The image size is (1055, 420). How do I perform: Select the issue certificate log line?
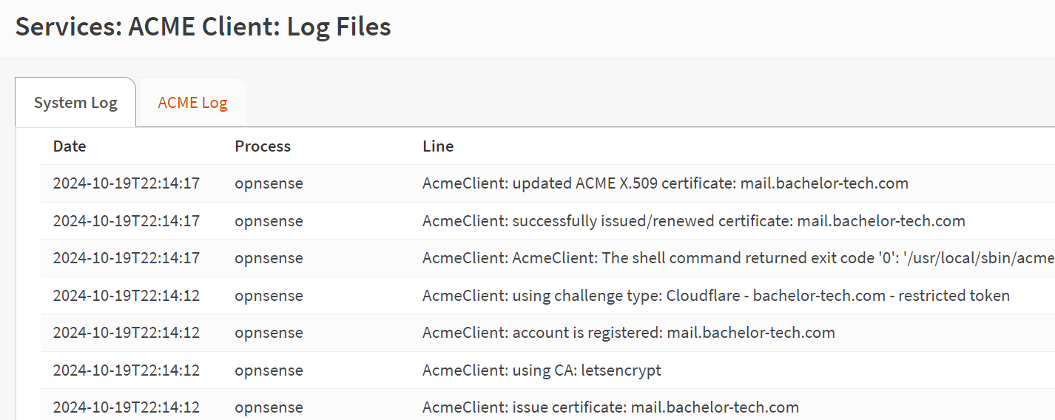(x=548, y=407)
